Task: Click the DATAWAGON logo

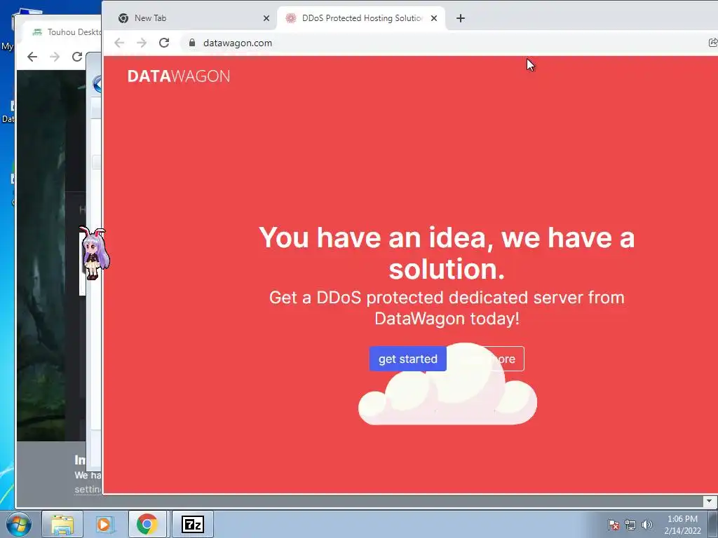Action: [179, 76]
